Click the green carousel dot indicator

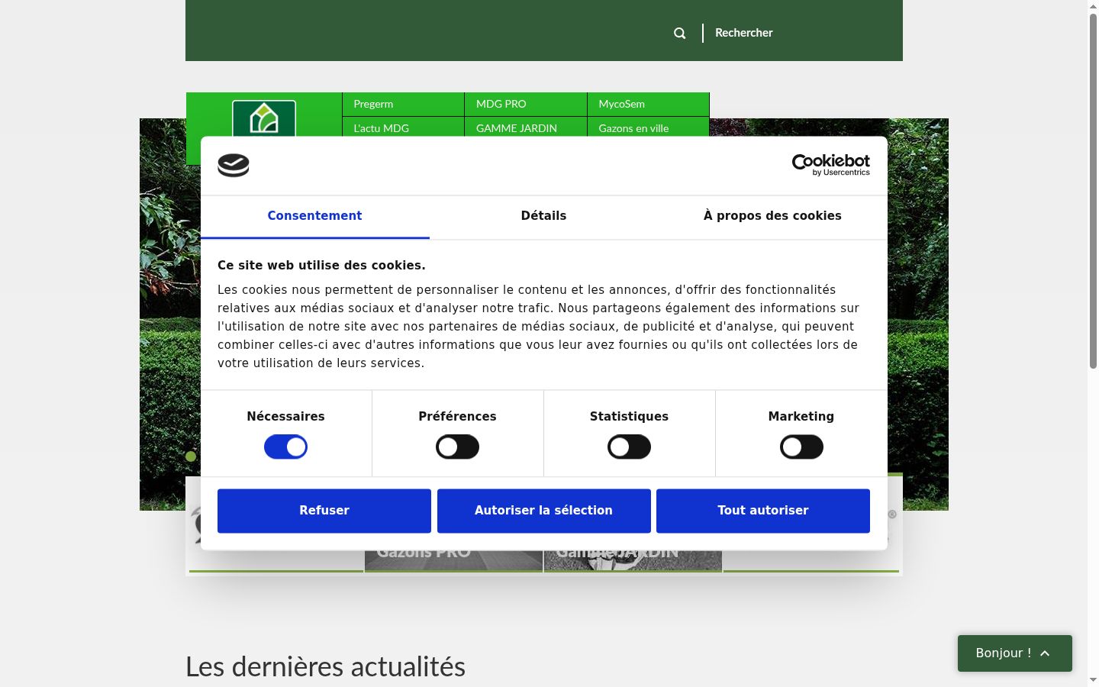pos(191,456)
